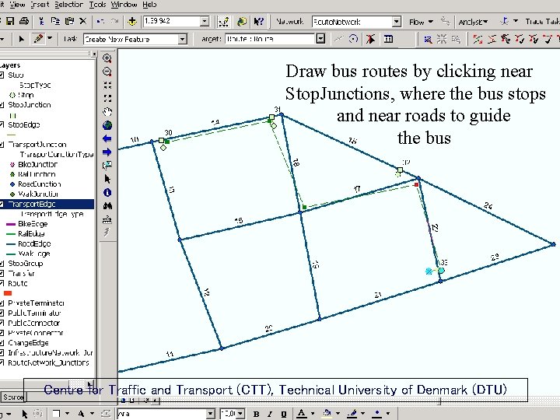Click the Paste clipboard icon
The width and height of the screenshot is (560, 420).
69,22
